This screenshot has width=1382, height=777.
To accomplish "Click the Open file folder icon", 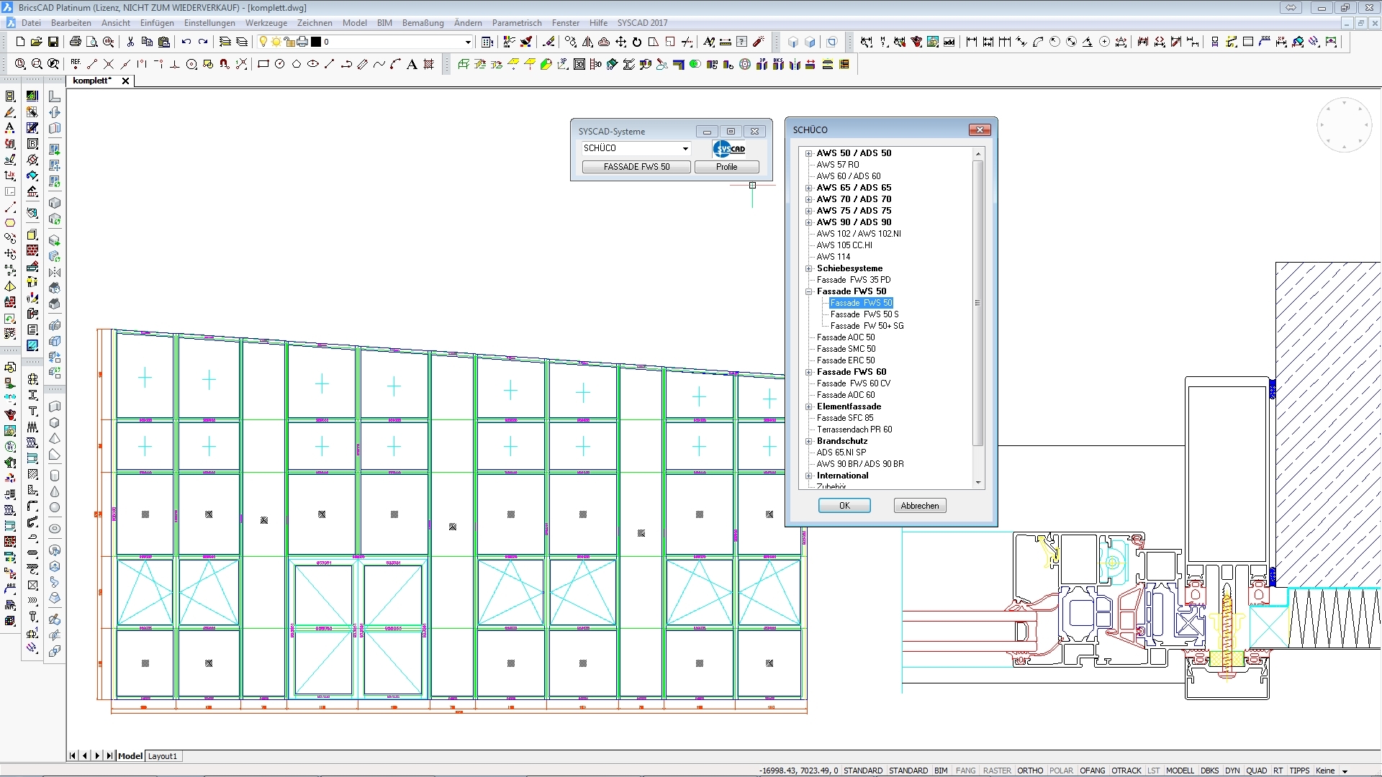I will coord(37,42).
